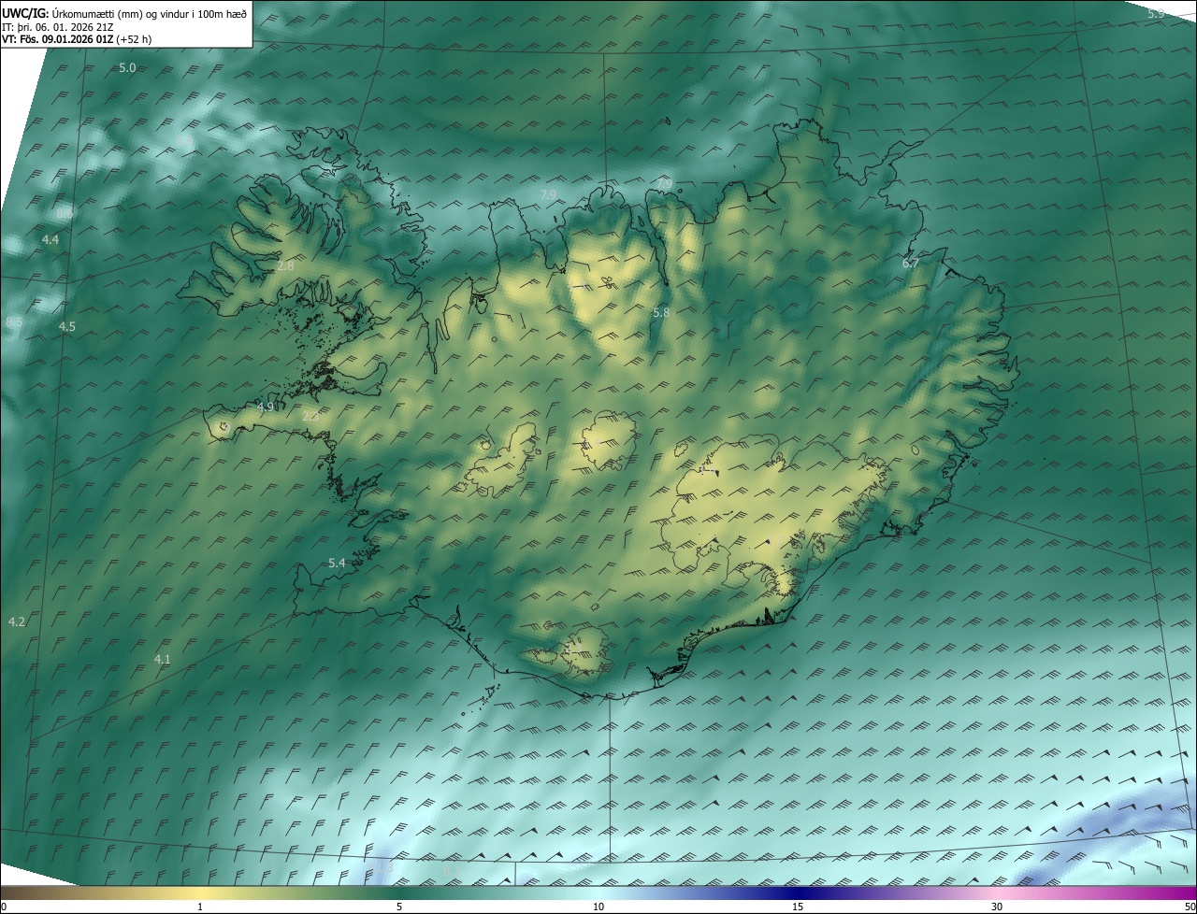Image resolution: width=1197 pixels, height=914 pixels.
Task: Click the 4.1 value label on the map
Action: tap(163, 660)
